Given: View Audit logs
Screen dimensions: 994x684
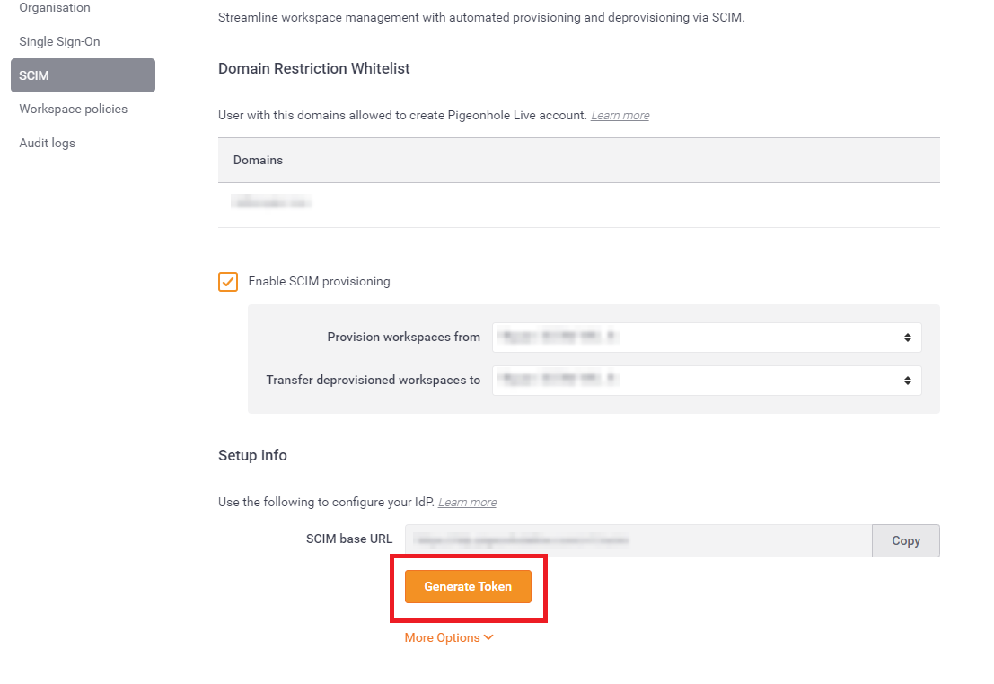Looking at the screenshot, I should pyautogui.click(x=47, y=144).
